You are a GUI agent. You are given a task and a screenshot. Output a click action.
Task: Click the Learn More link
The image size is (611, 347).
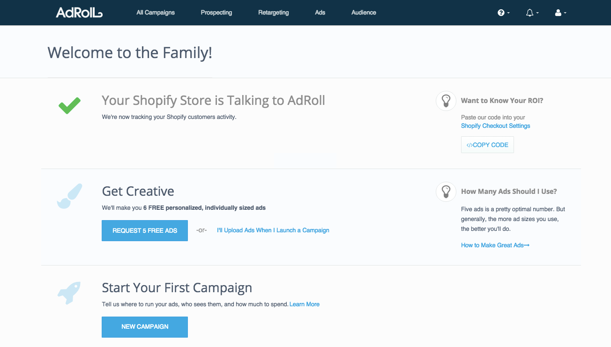[x=305, y=304]
